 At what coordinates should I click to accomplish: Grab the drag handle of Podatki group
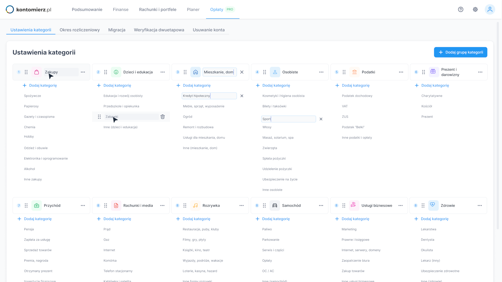(x=344, y=72)
